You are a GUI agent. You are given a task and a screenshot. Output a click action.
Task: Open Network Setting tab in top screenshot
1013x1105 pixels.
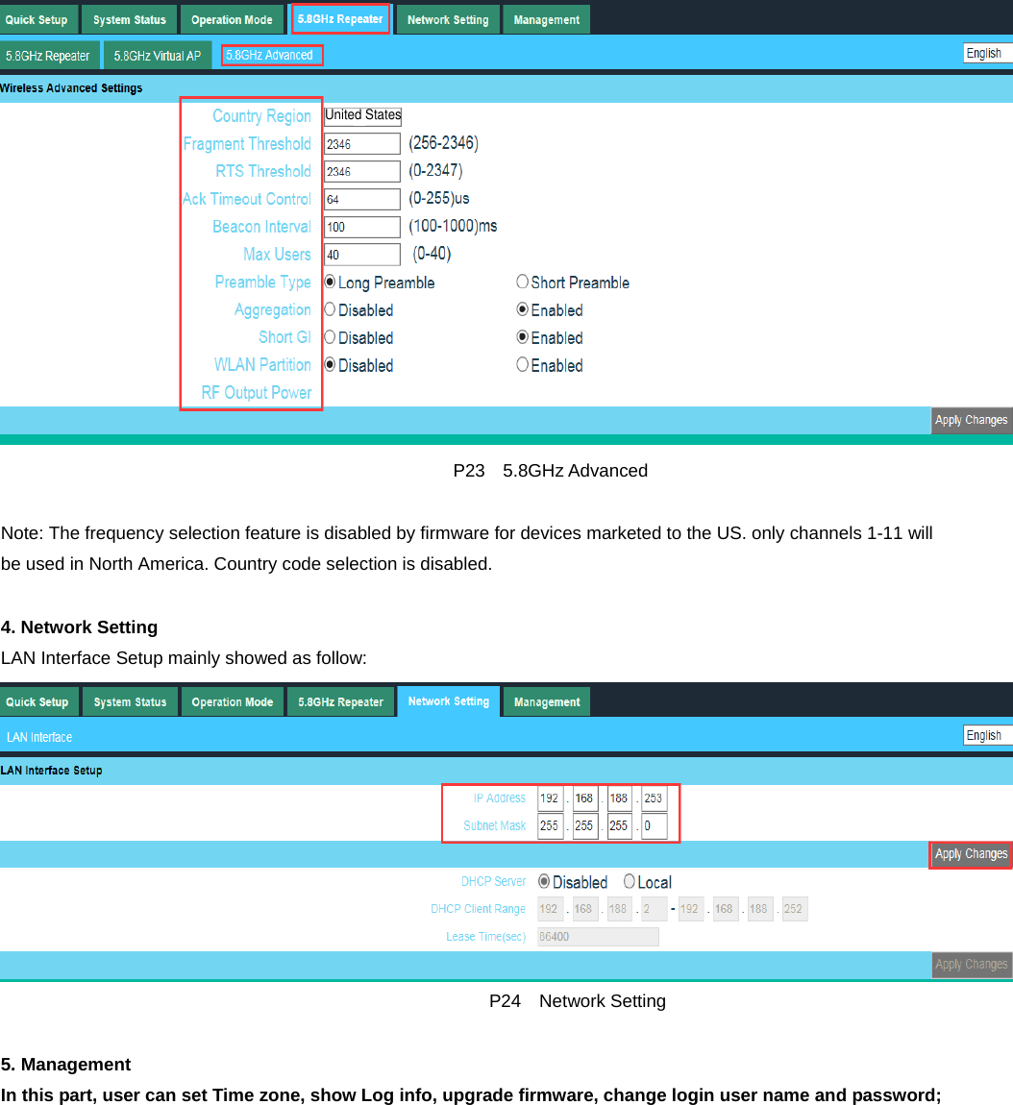(x=448, y=20)
